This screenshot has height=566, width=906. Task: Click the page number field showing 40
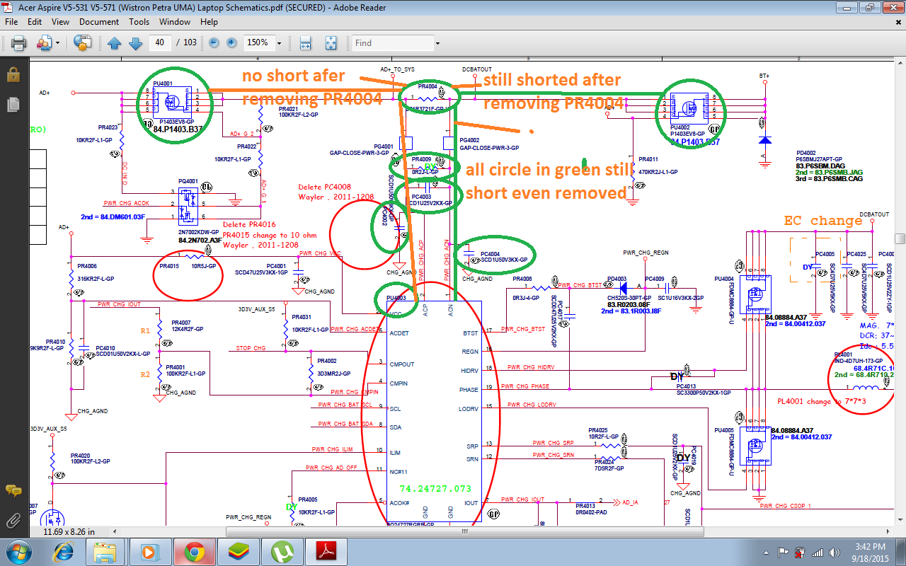coord(160,43)
